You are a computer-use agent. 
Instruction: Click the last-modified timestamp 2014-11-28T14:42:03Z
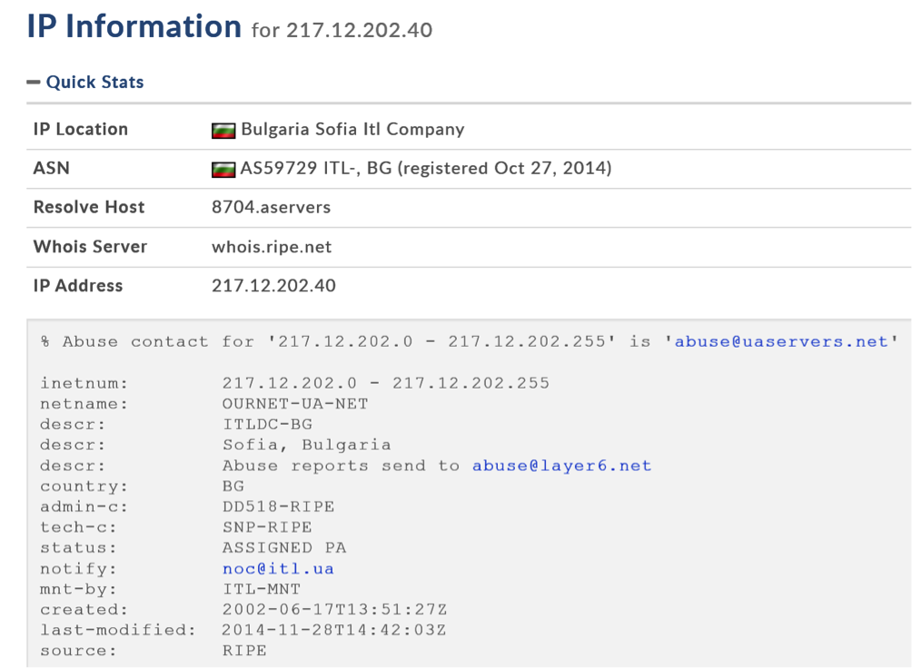coord(333,630)
